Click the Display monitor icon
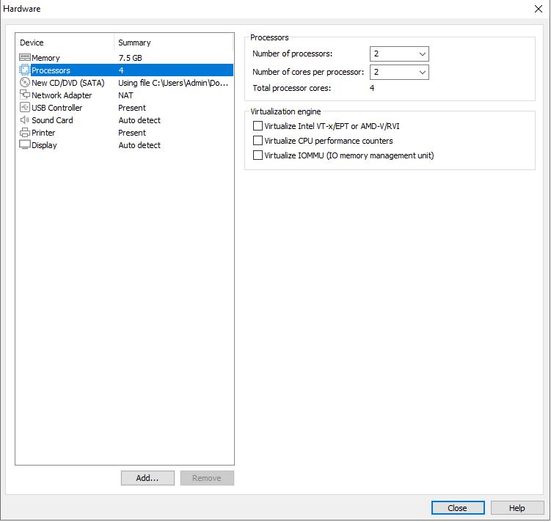This screenshot has width=551, height=522. point(25,145)
